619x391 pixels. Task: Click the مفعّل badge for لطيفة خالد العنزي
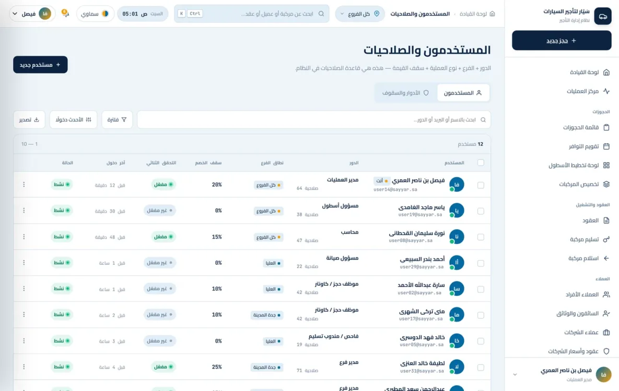click(x=163, y=366)
